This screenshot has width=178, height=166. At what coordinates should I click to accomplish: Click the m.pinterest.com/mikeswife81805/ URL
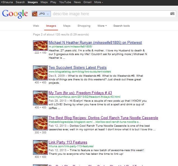[x=71, y=46]
